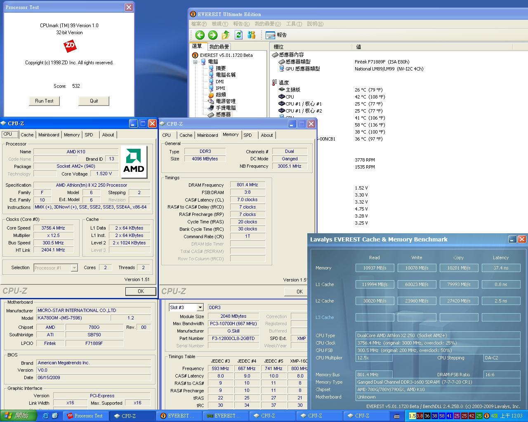Click the GPU 感應器類型 row icon
Viewport: 528px width, 422px height.
point(282,69)
